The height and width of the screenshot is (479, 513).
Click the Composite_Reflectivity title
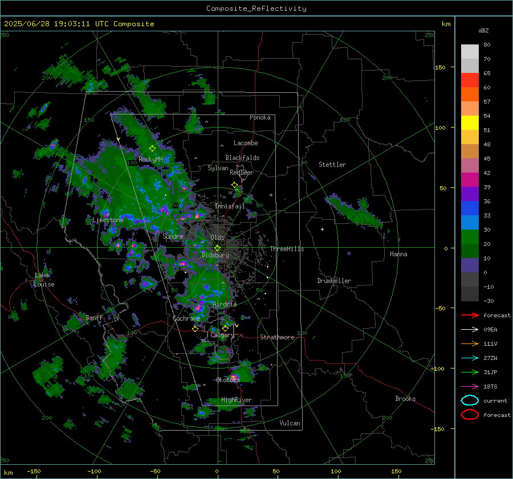pos(256,9)
